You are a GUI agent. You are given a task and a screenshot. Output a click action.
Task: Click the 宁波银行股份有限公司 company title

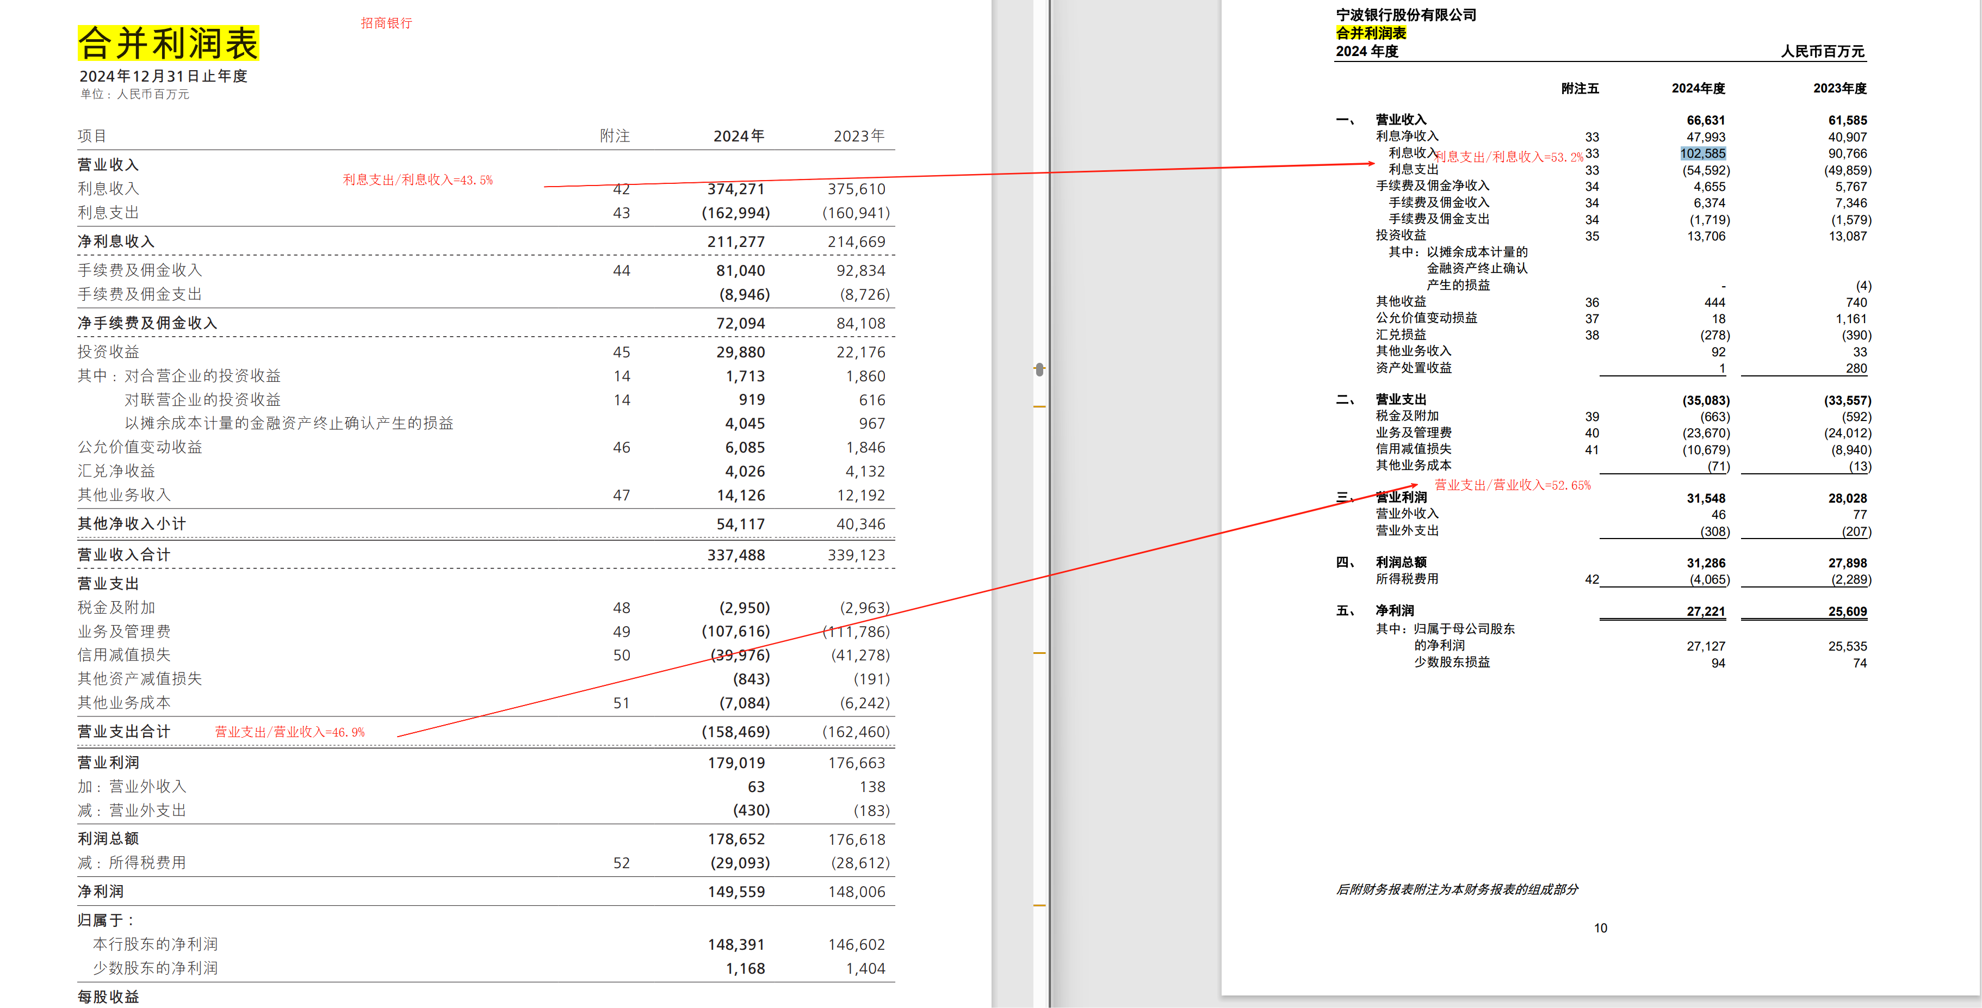pos(1405,15)
